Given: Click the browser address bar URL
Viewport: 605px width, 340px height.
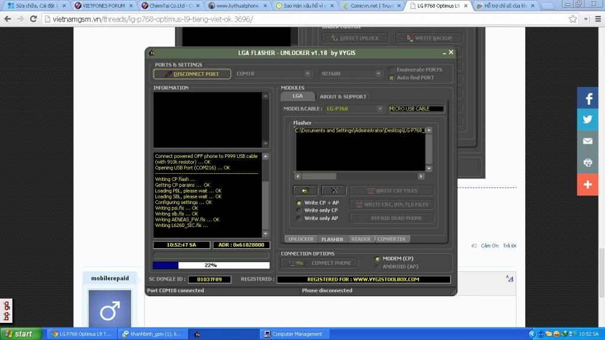Looking at the screenshot, I should pyautogui.click(x=153, y=19).
